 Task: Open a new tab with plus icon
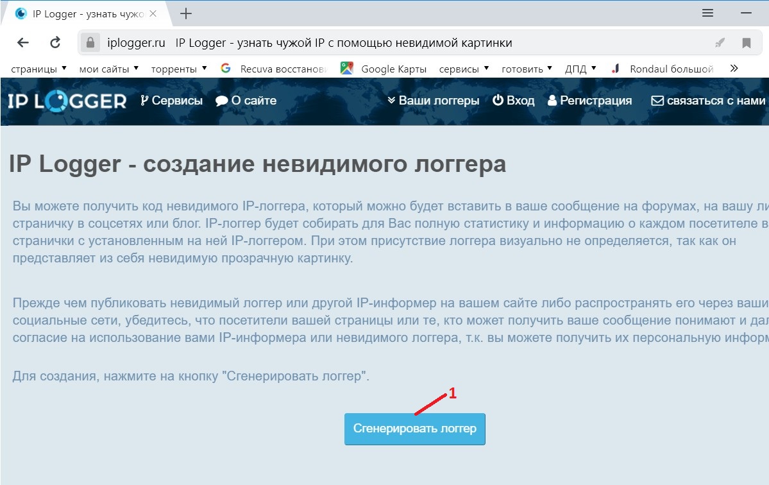186,13
